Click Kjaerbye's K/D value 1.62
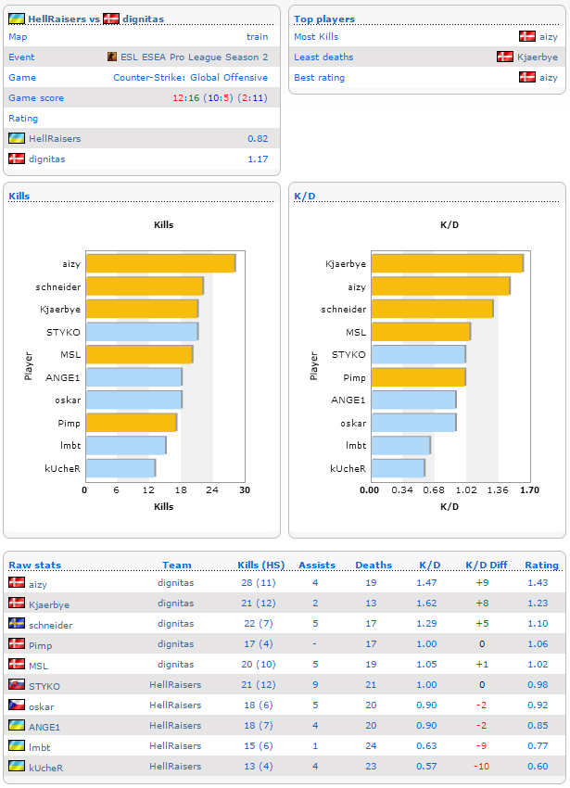The image size is (570, 788). 426,604
